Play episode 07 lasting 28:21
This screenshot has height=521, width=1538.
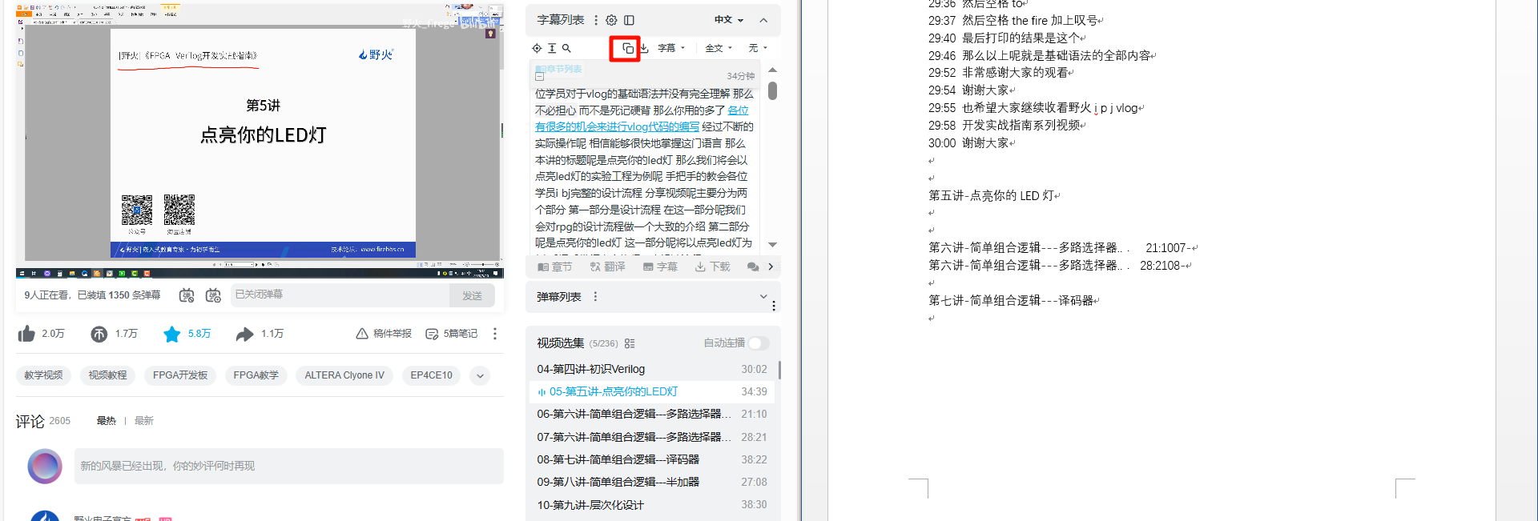pyautogui.click(x=652, y=437)
